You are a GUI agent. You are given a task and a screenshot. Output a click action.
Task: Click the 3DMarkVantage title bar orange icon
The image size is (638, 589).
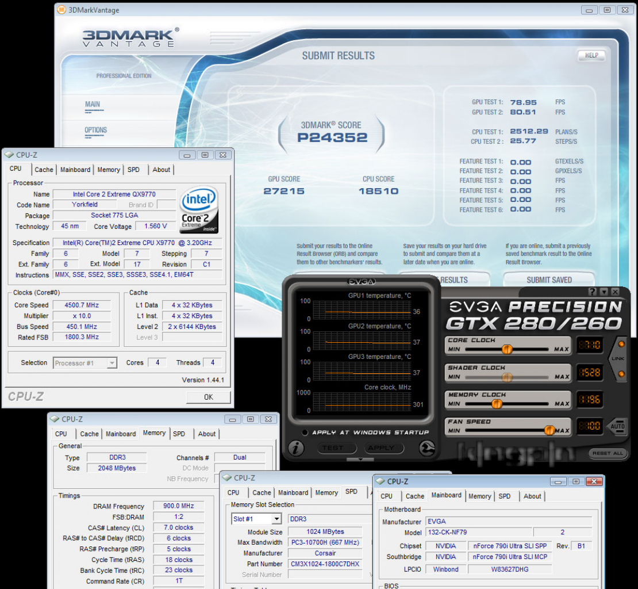[x=62, y=10]
